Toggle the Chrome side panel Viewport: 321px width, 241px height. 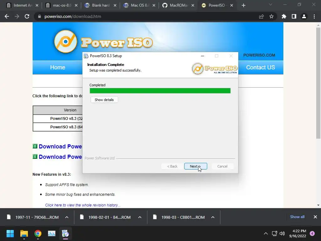tap(294, 16)
